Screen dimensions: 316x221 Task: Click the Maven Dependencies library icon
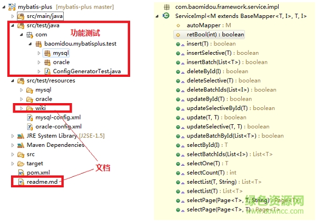tap(21, 145)
